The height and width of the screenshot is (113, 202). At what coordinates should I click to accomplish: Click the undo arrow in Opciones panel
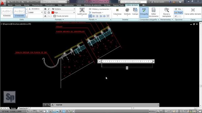[176, 16]
